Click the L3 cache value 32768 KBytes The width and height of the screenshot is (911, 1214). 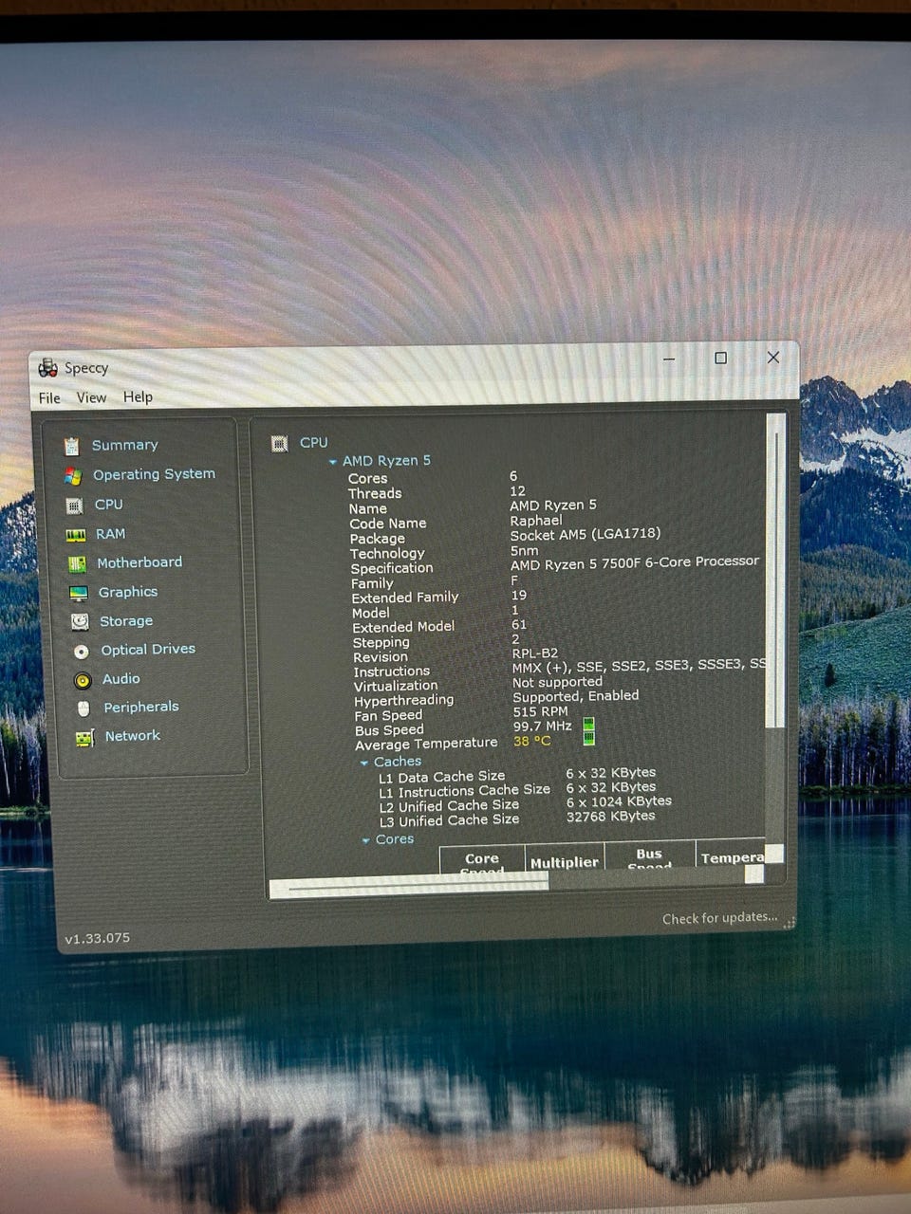click(x=610, y=817)
